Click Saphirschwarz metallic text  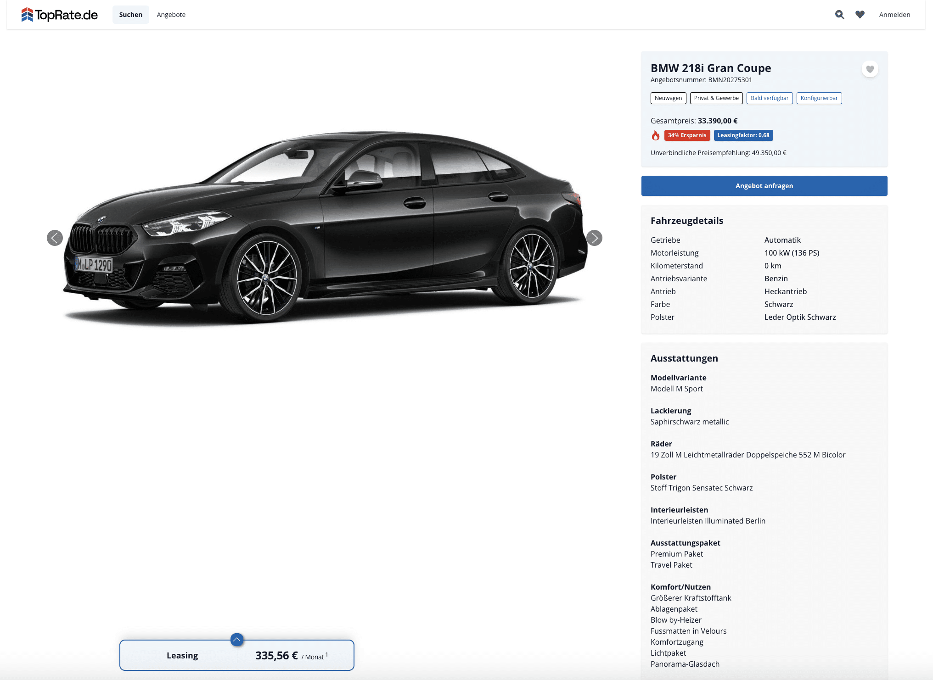690,422
